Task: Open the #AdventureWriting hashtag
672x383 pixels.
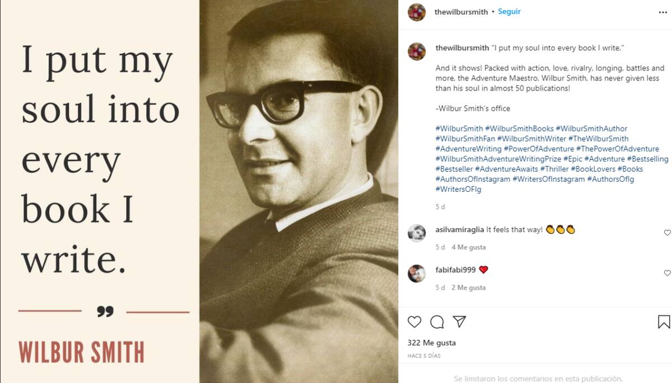Action: click(468, 149)
